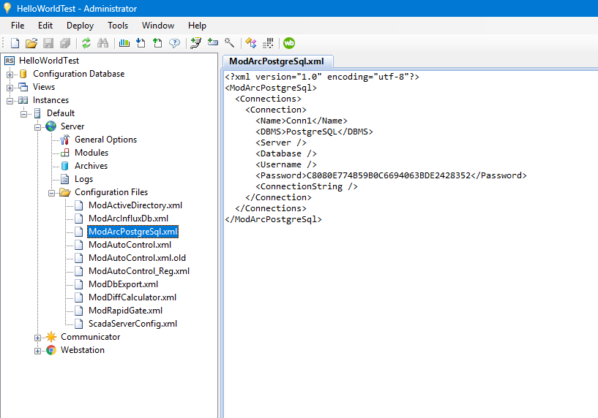Expand the Views tree node

pos(10,88)
